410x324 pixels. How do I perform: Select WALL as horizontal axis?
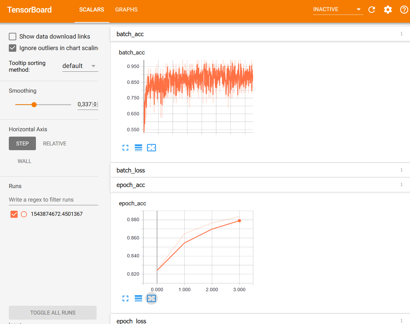click(24, 161)
